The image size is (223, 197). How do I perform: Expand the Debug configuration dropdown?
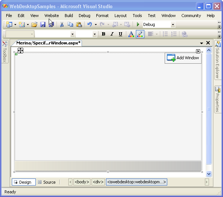(173, 25)
